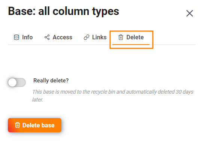Viewport: 206px width, 142px height.
Task: Select the highlighted Delete tab label
Action: coord(135,37)
